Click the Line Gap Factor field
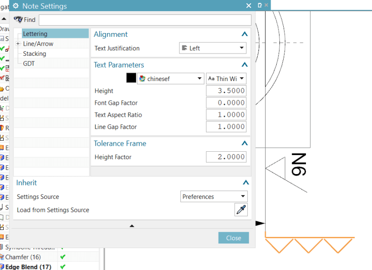Viewport: 372px width, 270px height. click(x=226, y=127)
